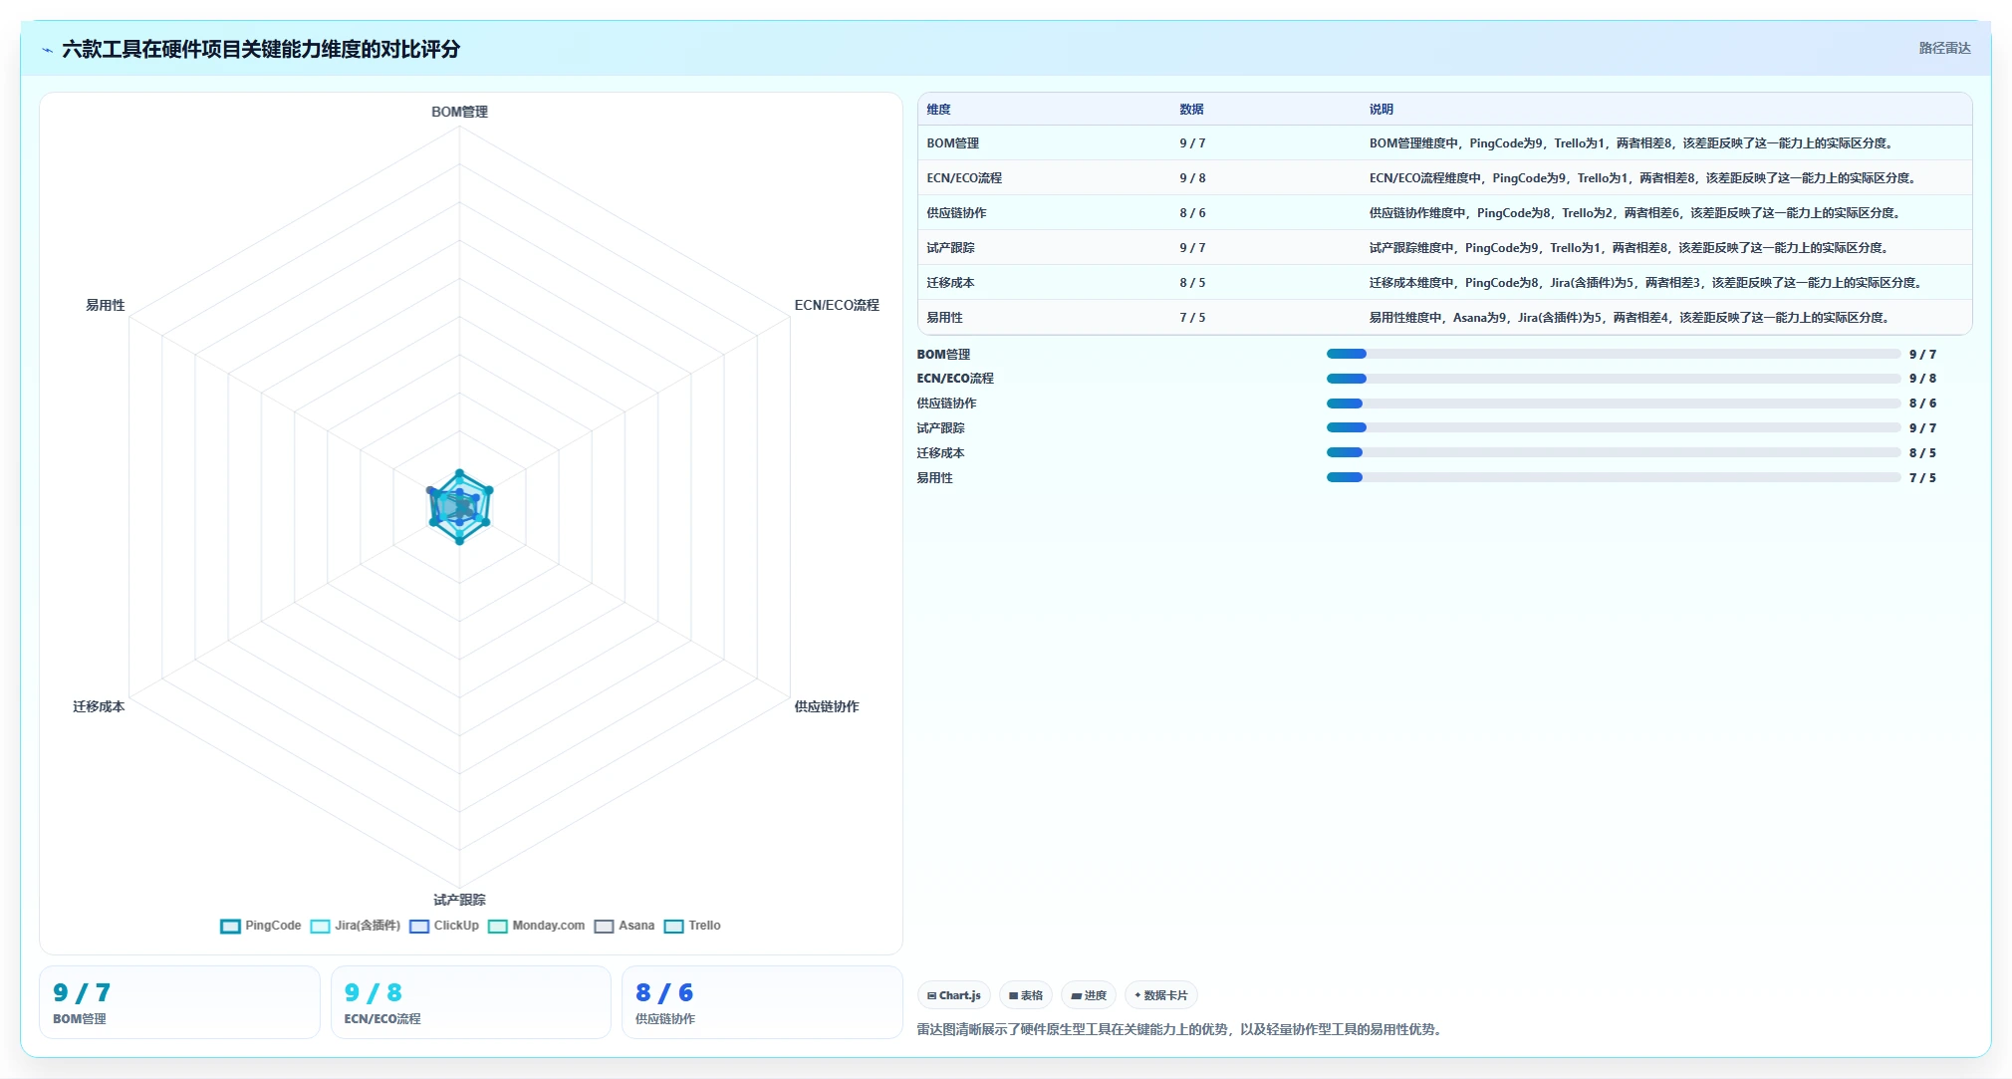Click the 说明 column header
The width and height of the screenshot is (2012, 1079).
(x=1381, y=110)
